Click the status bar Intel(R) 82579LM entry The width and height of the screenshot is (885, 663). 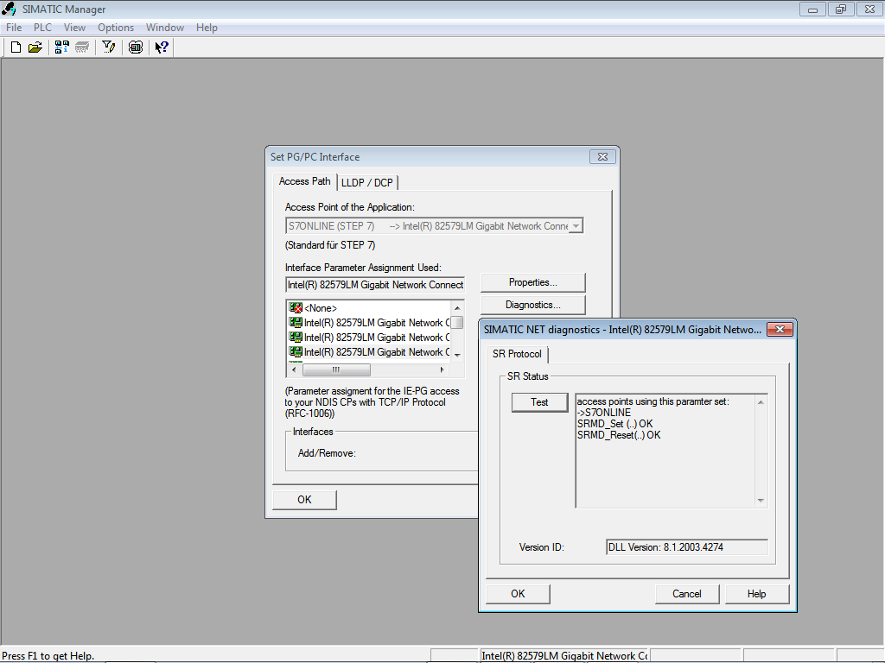pyautogui.click(x=564, y=656)
